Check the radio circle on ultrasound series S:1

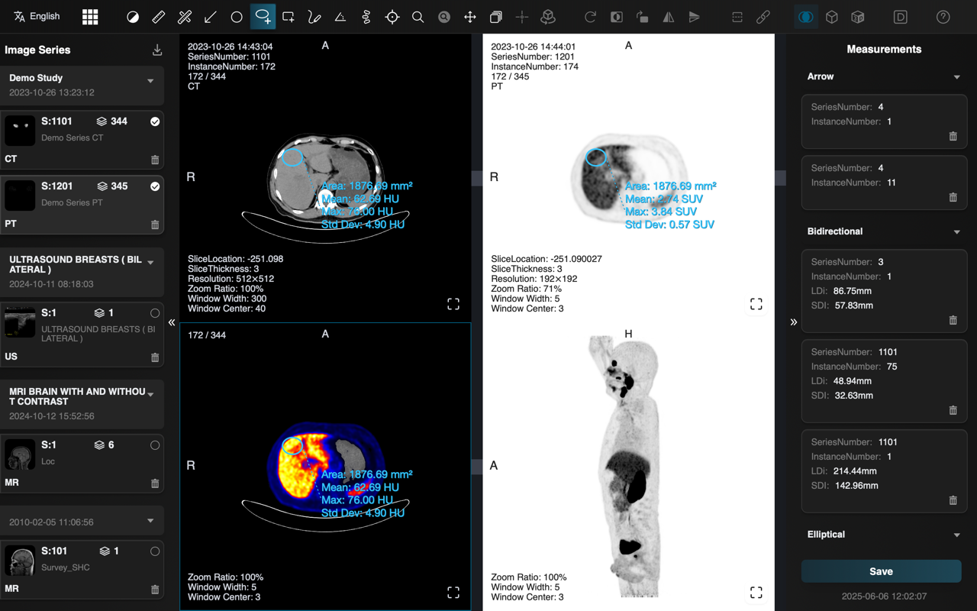click(x=154, y=312)
